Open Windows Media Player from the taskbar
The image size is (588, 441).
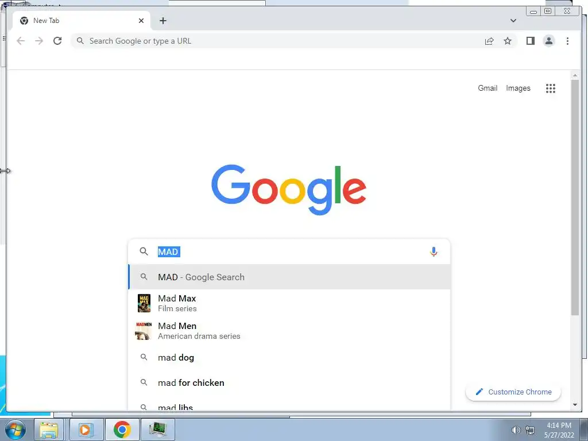[x=86, y=430]
